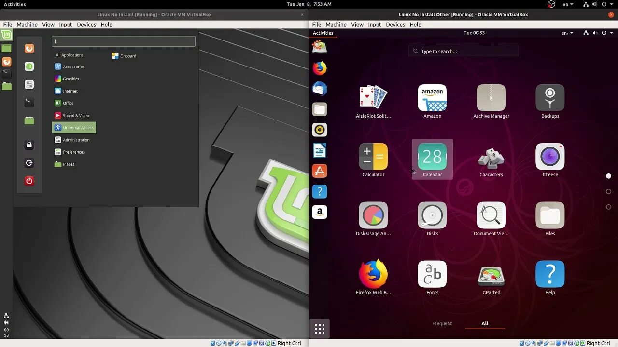
Task: Open LibreOffice Writer in the Ubuntu dock
Action: (x=320, y=150)
